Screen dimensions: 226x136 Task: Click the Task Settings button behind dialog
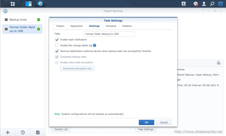[145, 129]
